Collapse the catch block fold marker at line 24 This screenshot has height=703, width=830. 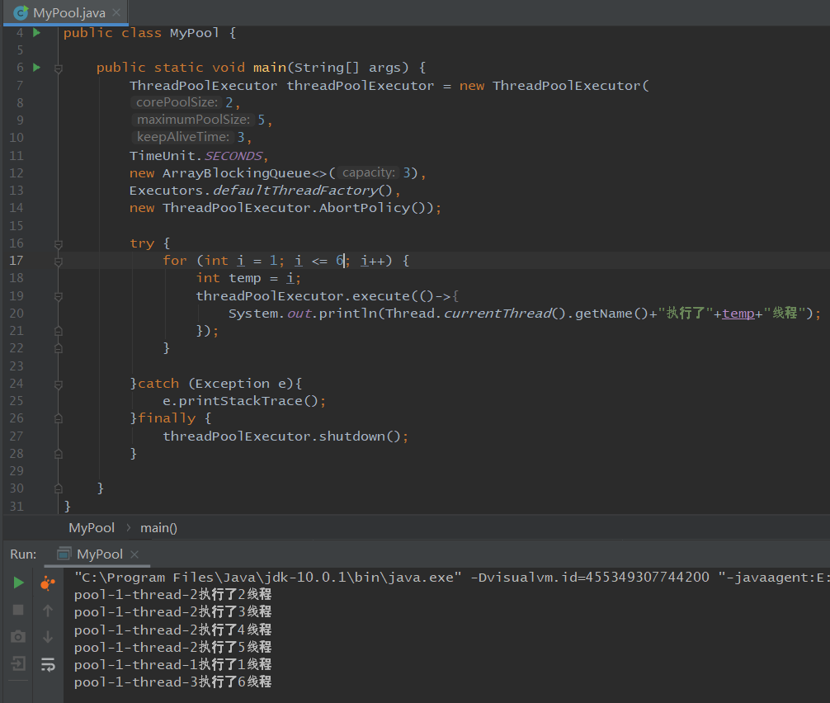[59, 385]
